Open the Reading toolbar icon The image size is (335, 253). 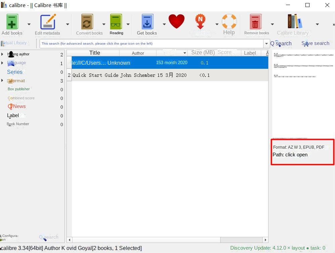click(x=116, y=21)
